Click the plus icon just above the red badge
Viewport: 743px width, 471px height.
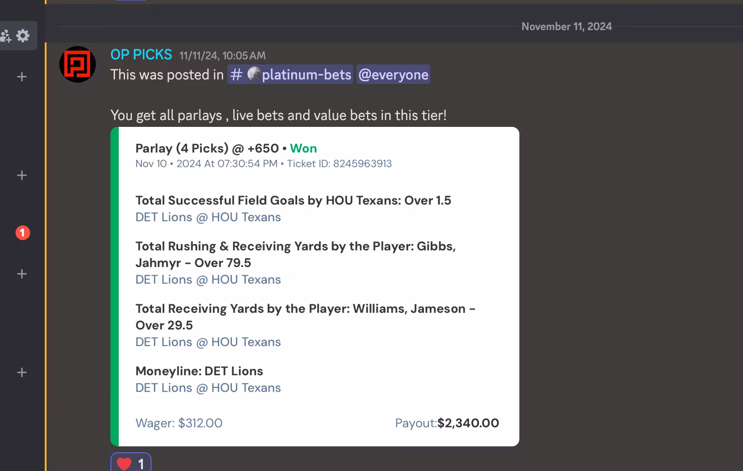[x=22, y=175]
